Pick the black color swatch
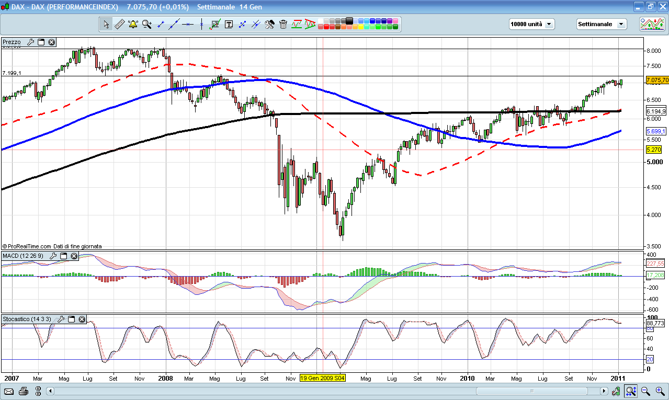 click(349, 21)
